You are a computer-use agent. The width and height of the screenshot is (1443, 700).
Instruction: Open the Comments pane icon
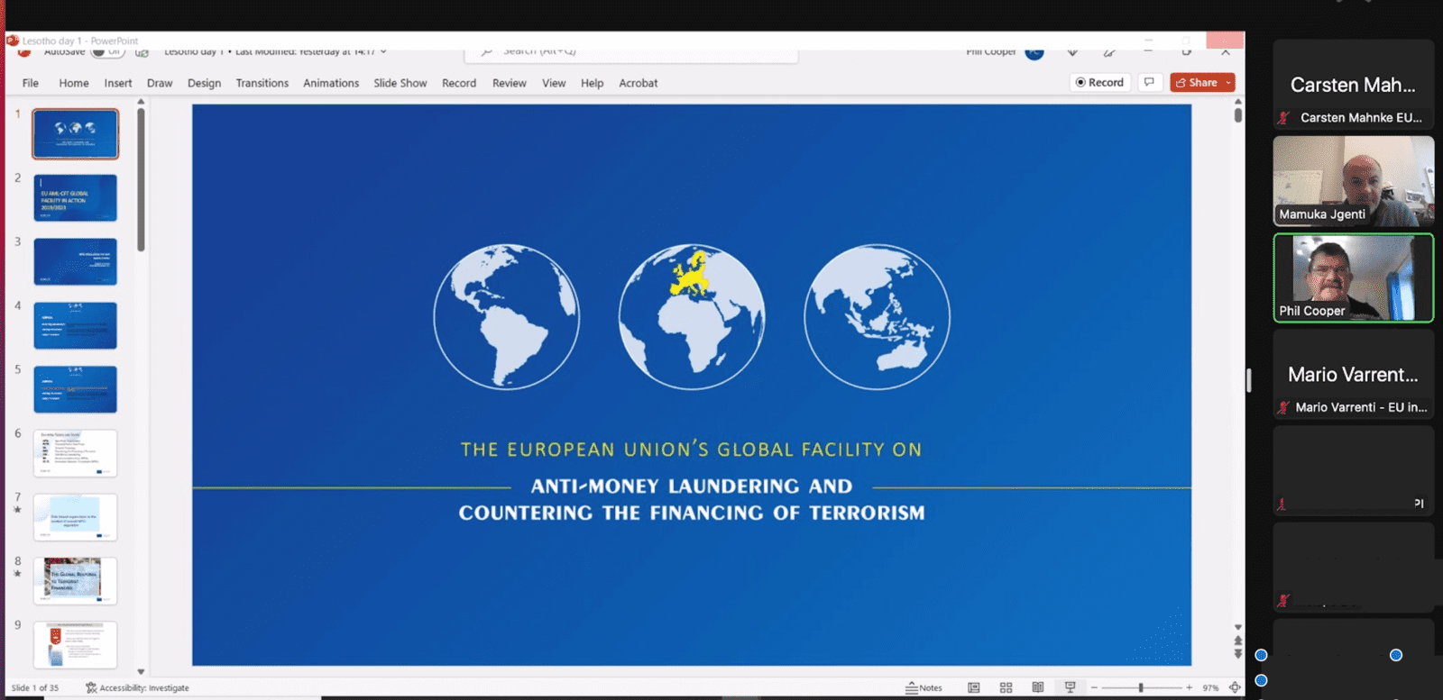click(x=1149, y=82)
